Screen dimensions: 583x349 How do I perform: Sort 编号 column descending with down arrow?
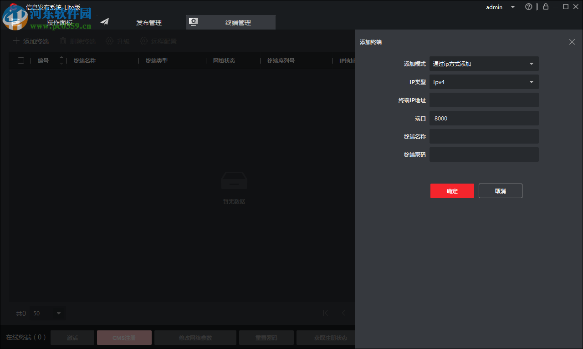[61, 63]
